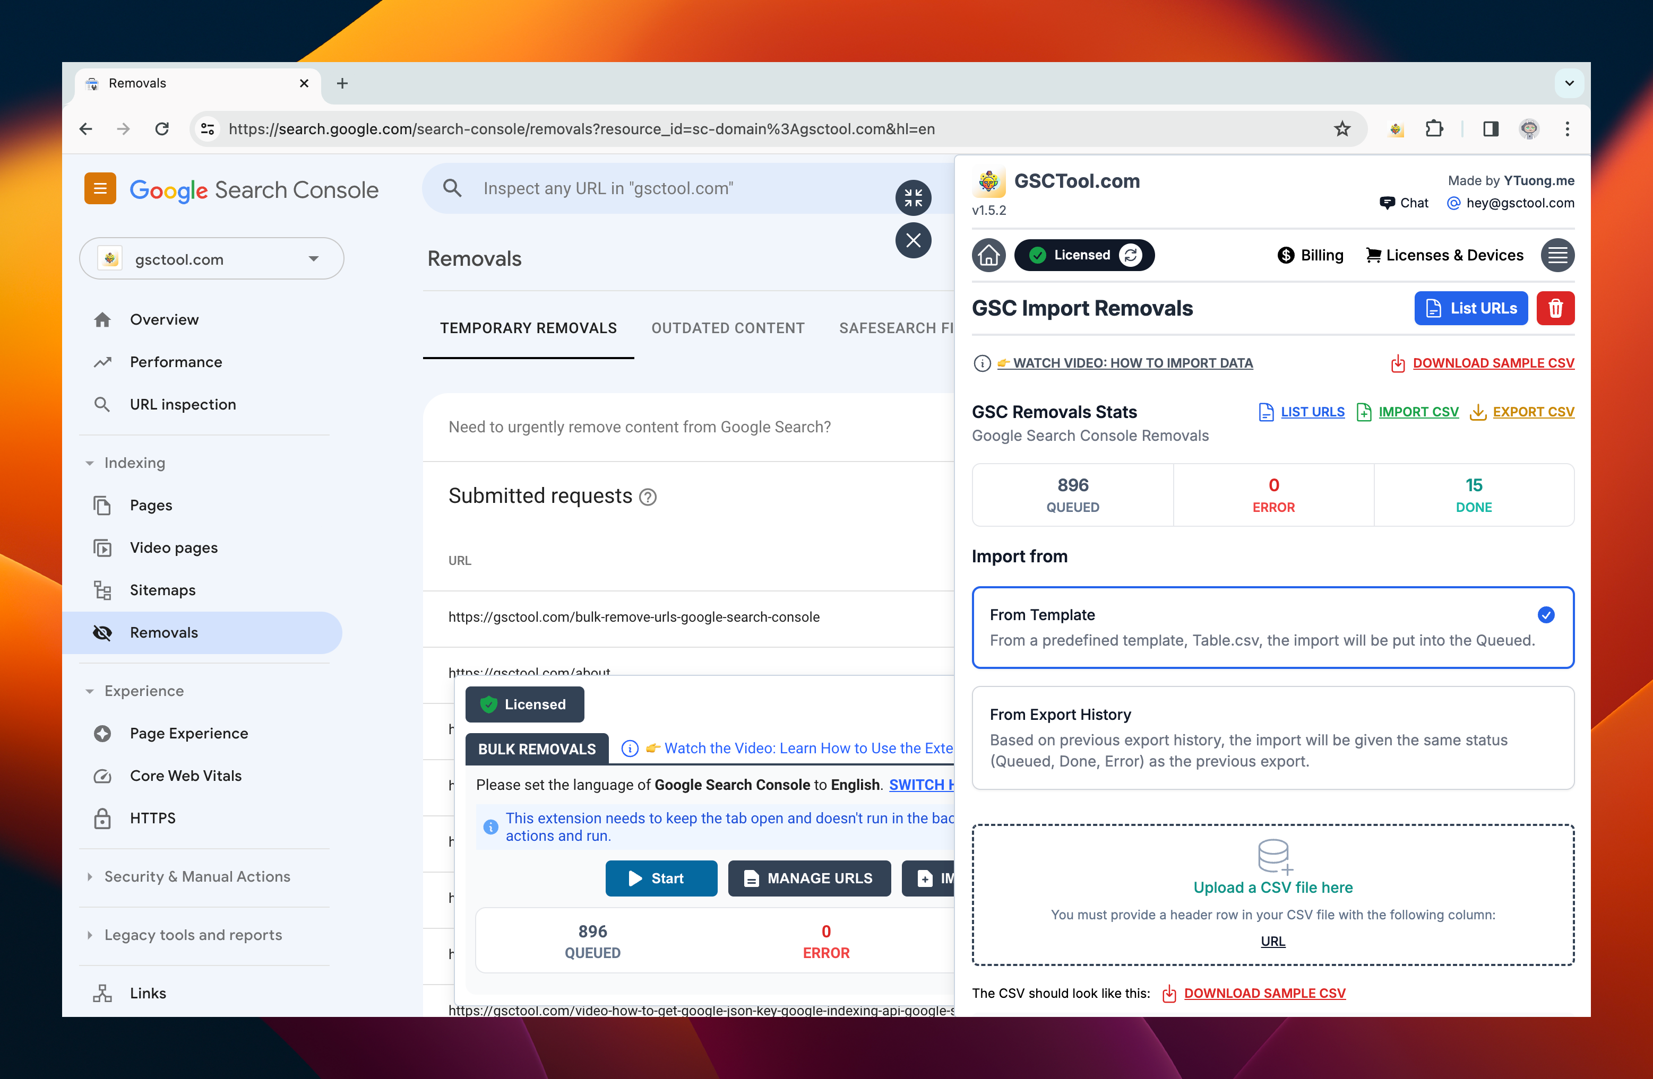The image size is (1653, 1079).
Task: Open the Submitted requests help icon
Action: (x=647, y=498)
